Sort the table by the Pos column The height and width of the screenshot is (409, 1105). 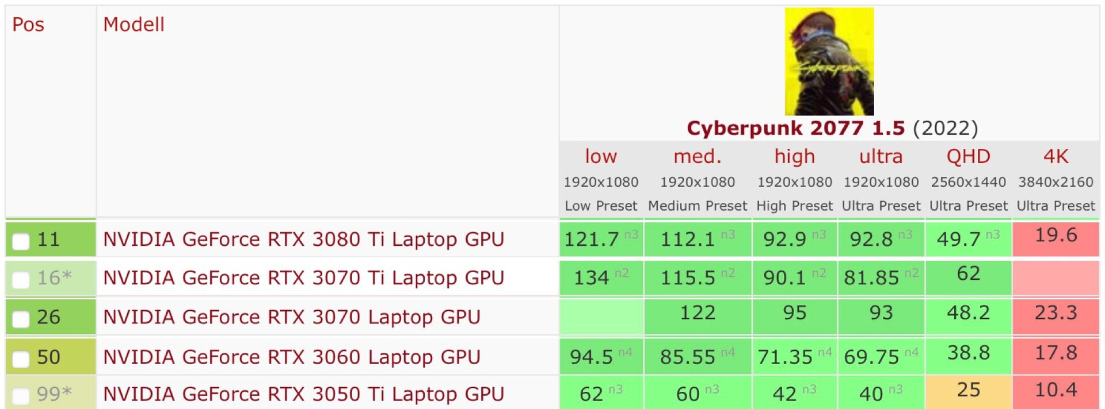(x=28, y=25)
